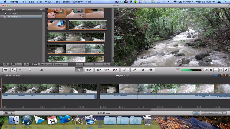
Task: Click the Wi-Fi status icon
Action: (175, 2)
